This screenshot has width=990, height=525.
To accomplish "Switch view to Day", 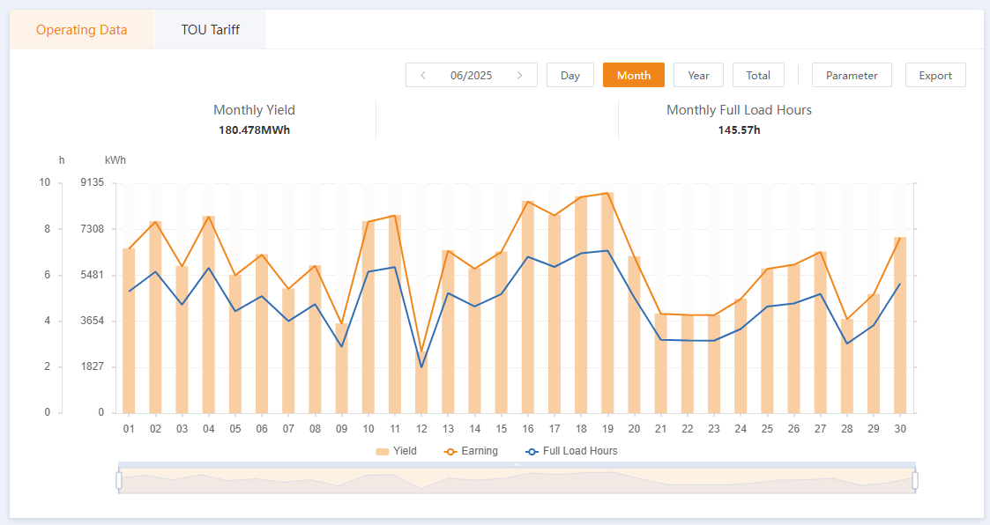I will coord(570,76).
